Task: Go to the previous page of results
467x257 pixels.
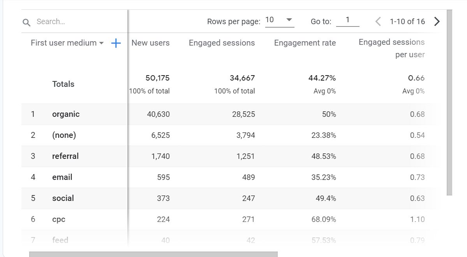Action: click(378, 22)
